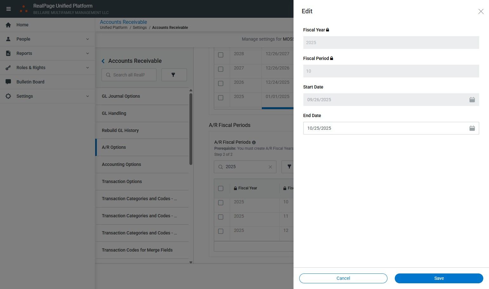489x289 pixels.
Task: Expand the People menu
Action: [48, 39]
